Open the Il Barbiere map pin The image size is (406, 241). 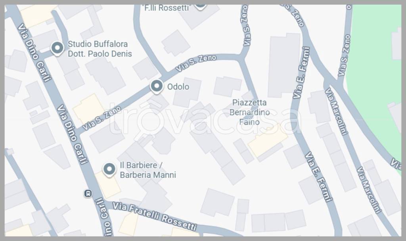tap(109, 170)
